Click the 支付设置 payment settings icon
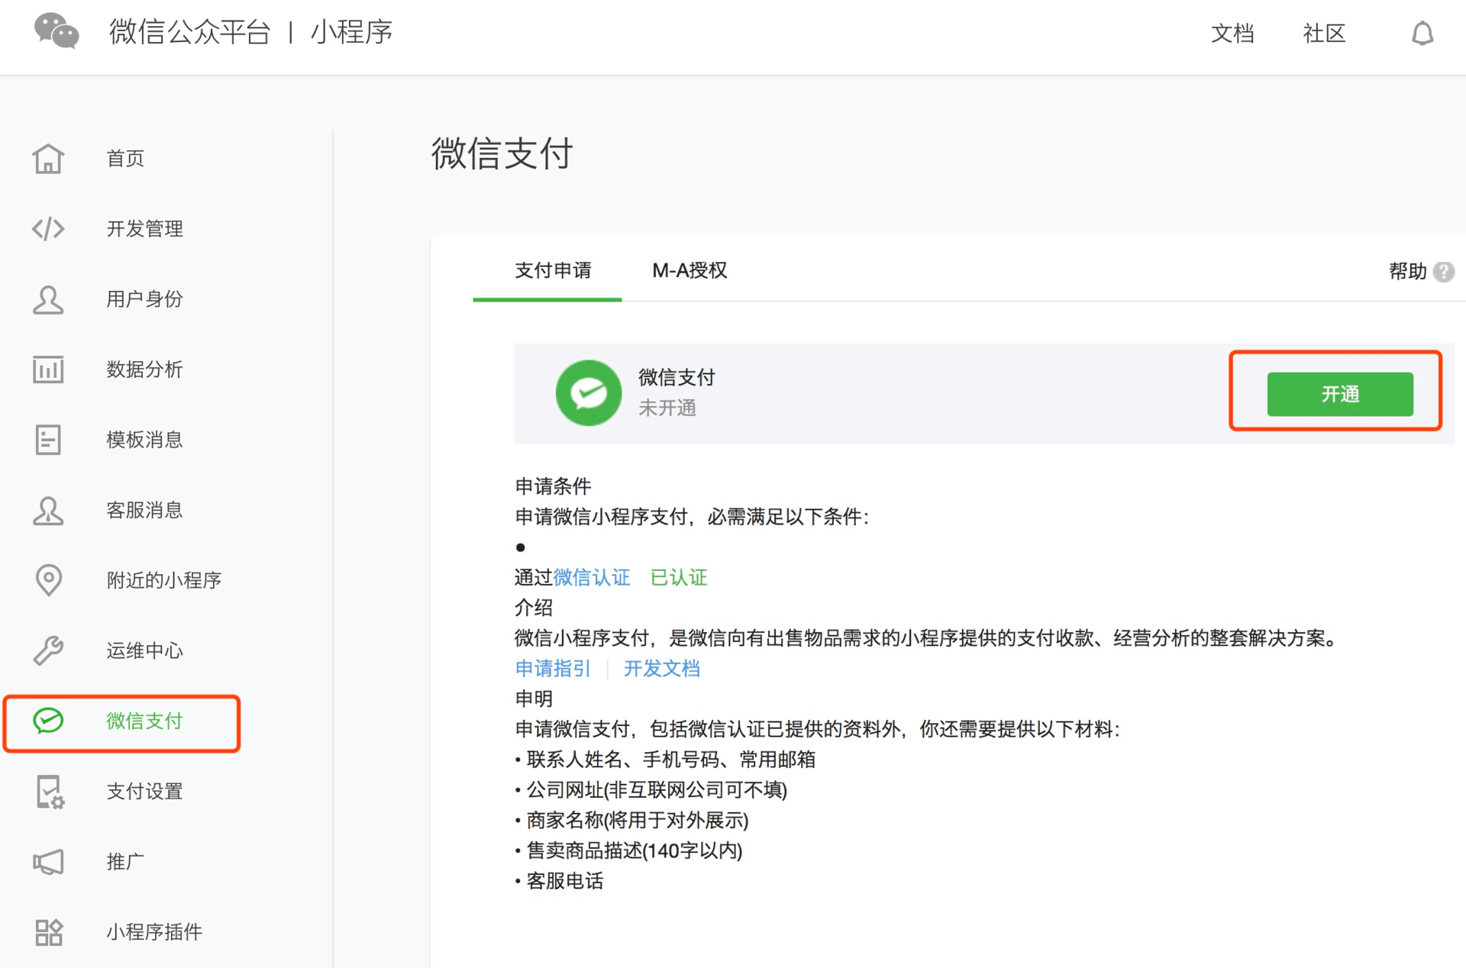Image resolution: width=1466 pixels, height=968 pixels. 47,792
